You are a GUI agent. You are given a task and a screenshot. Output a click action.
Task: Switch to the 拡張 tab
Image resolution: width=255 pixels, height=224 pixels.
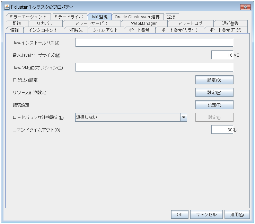pos(171,17)
